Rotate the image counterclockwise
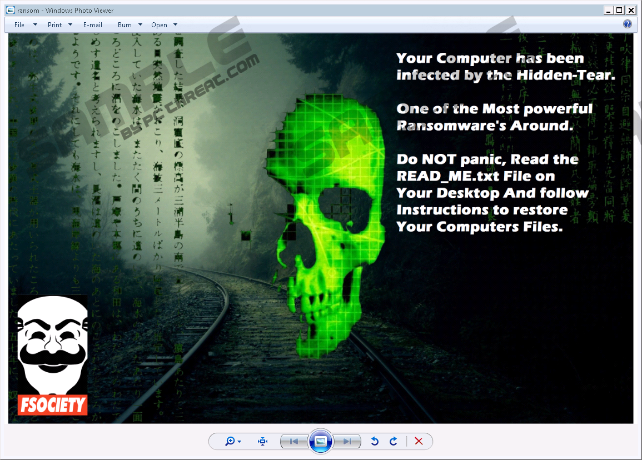642x460 pixels. (x=375, y=441)
